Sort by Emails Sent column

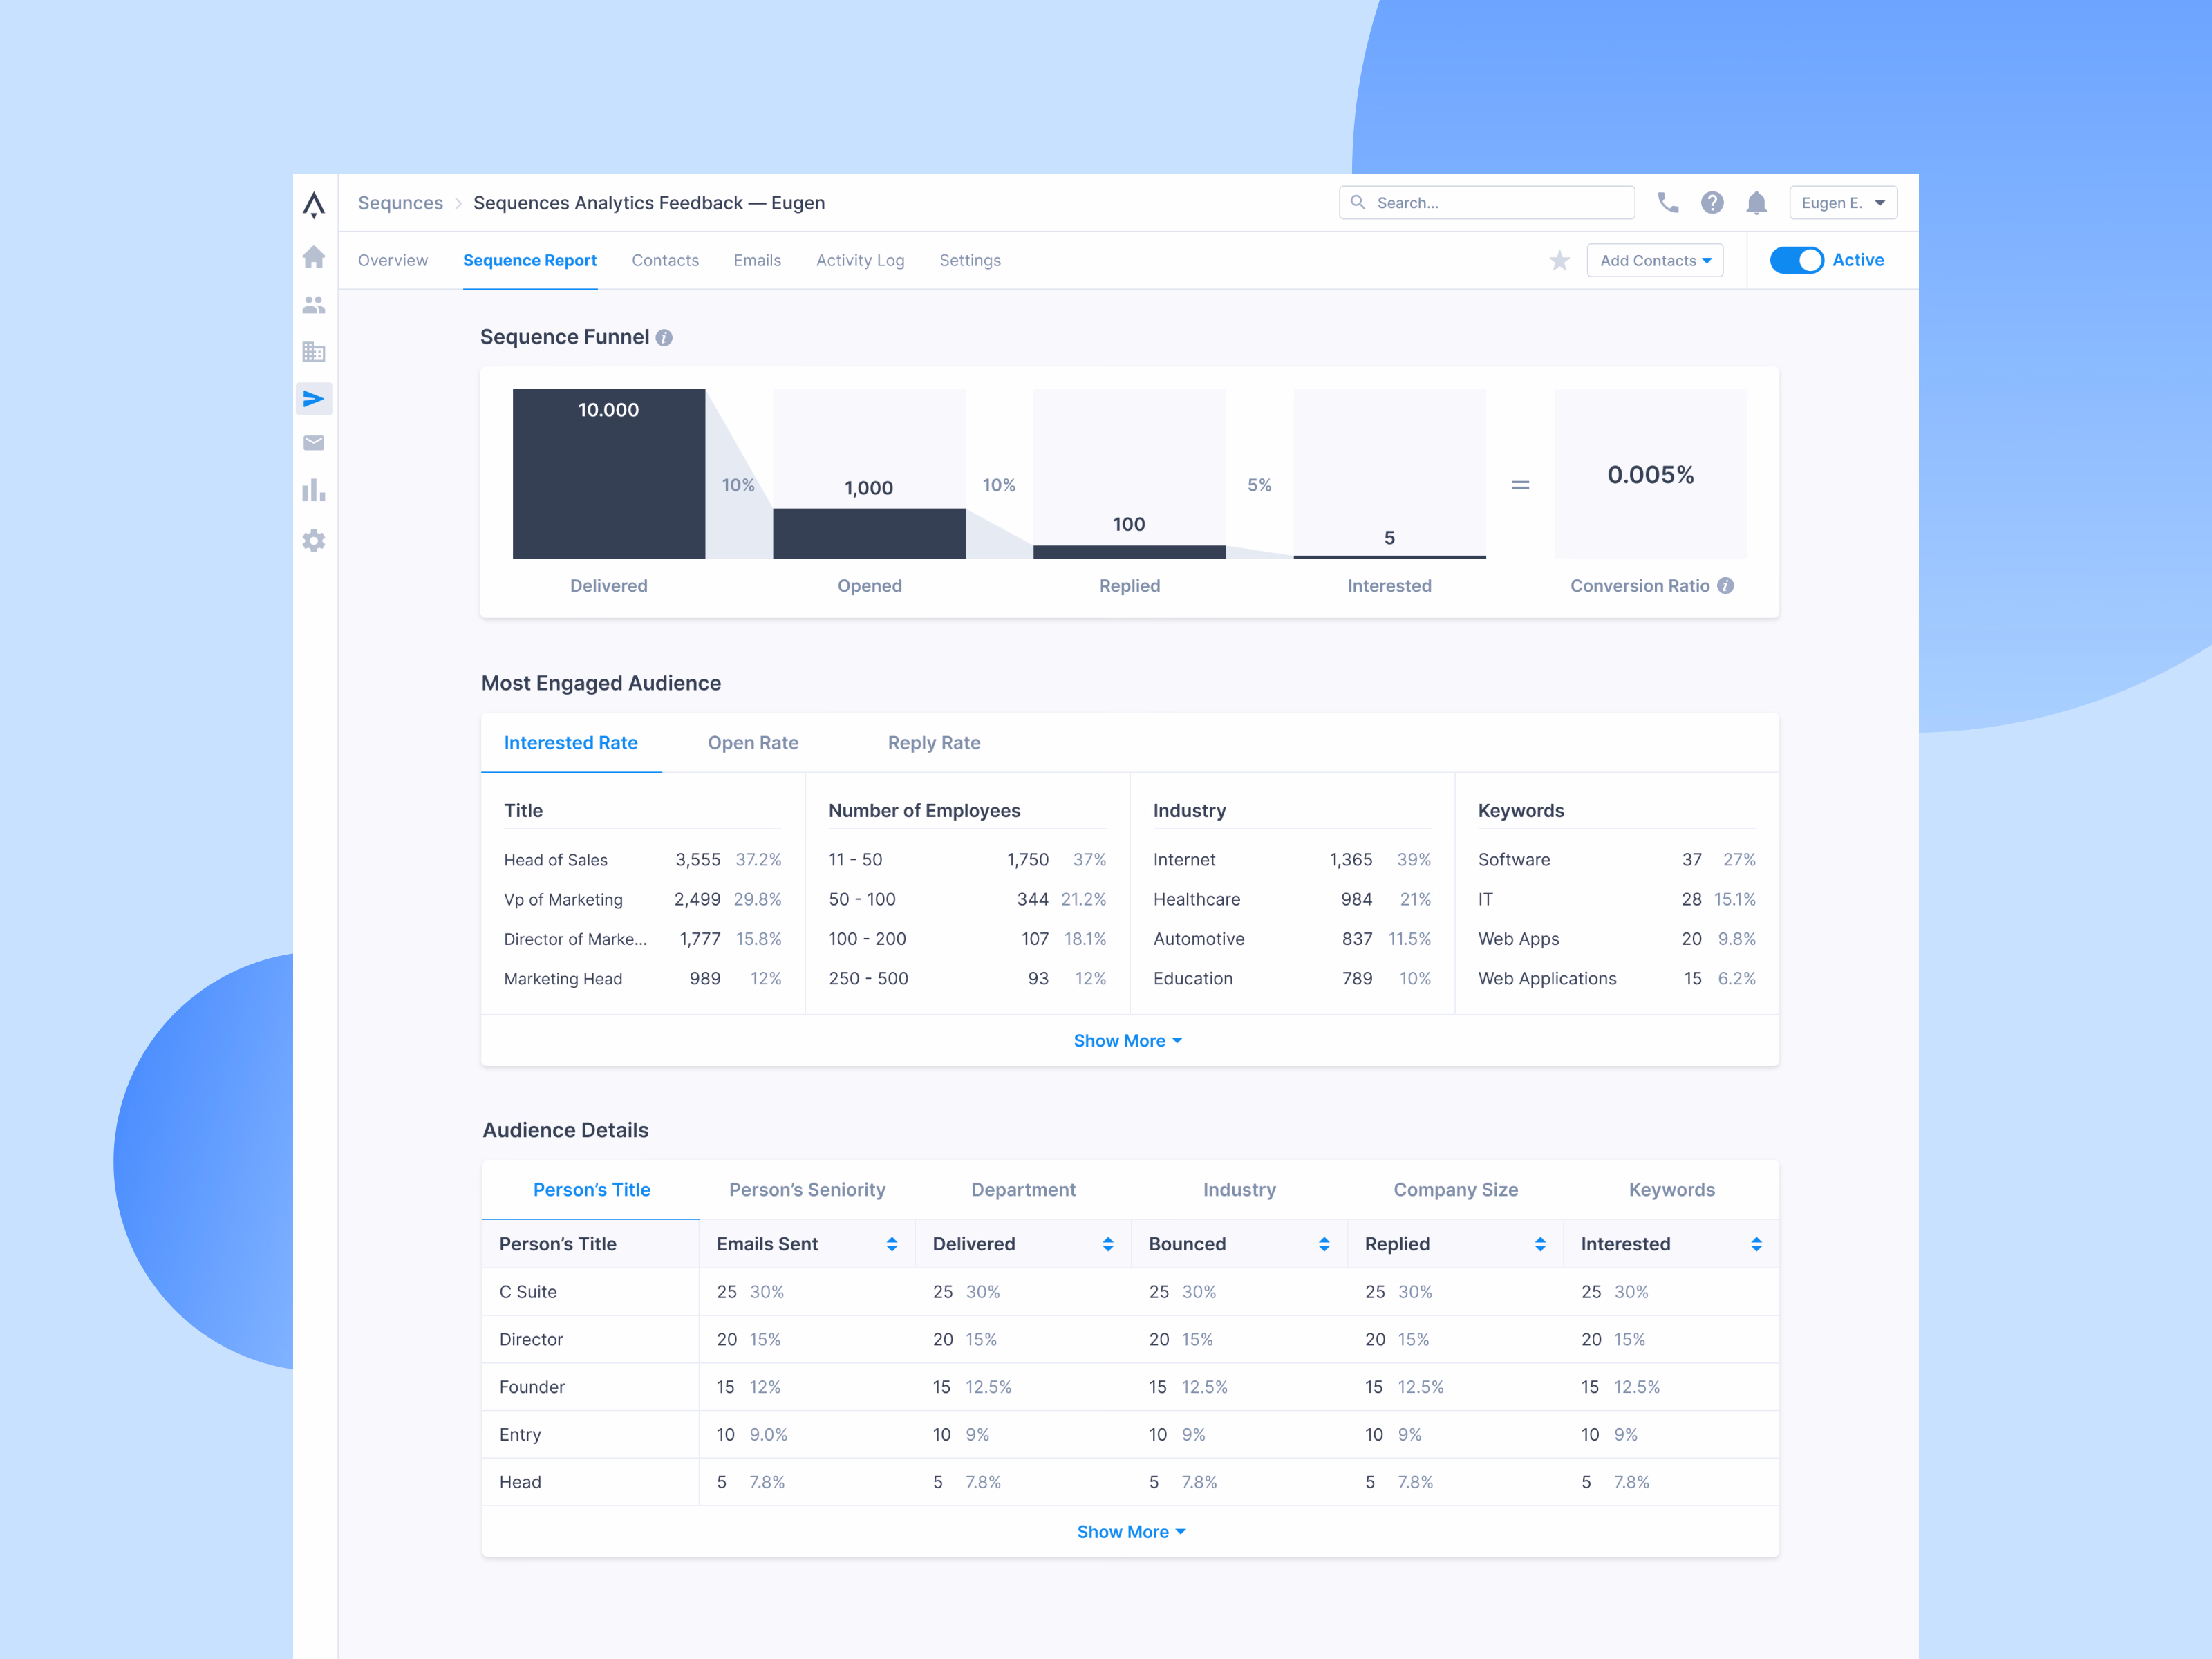click(x=892, y=1244)
